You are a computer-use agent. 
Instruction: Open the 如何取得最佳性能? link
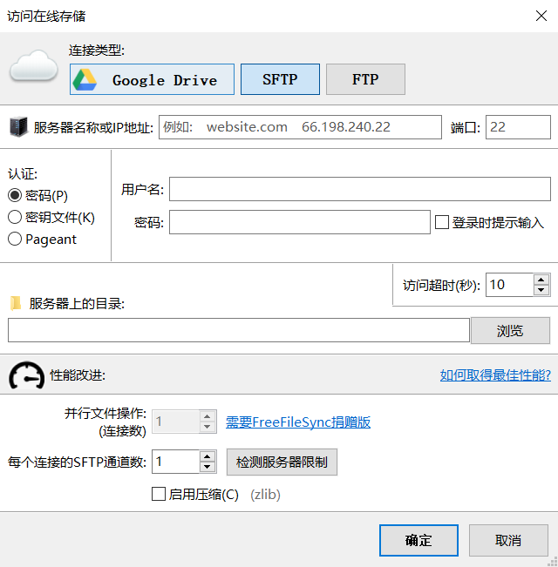pos(495,375)
